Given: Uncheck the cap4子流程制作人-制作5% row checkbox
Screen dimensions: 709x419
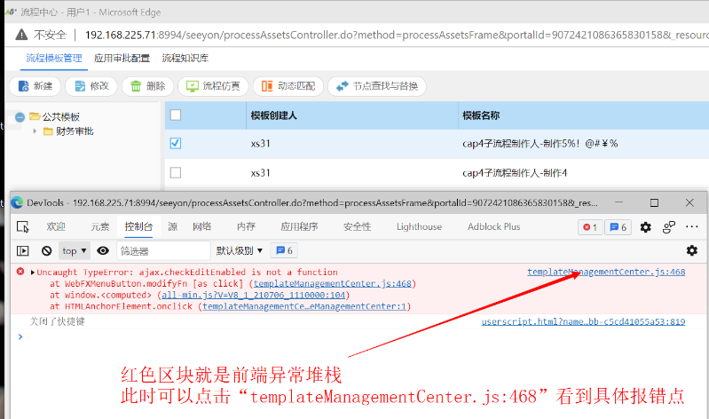Looking at the screenshot, I should pos(176,144).
